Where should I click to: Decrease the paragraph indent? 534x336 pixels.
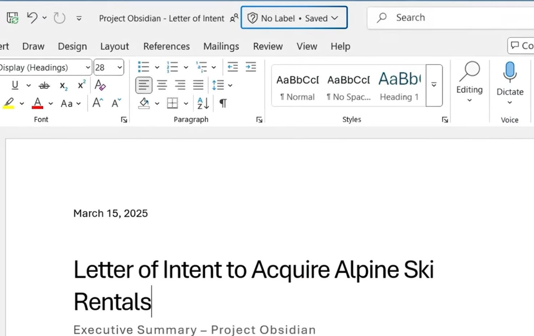coord(233,67)
